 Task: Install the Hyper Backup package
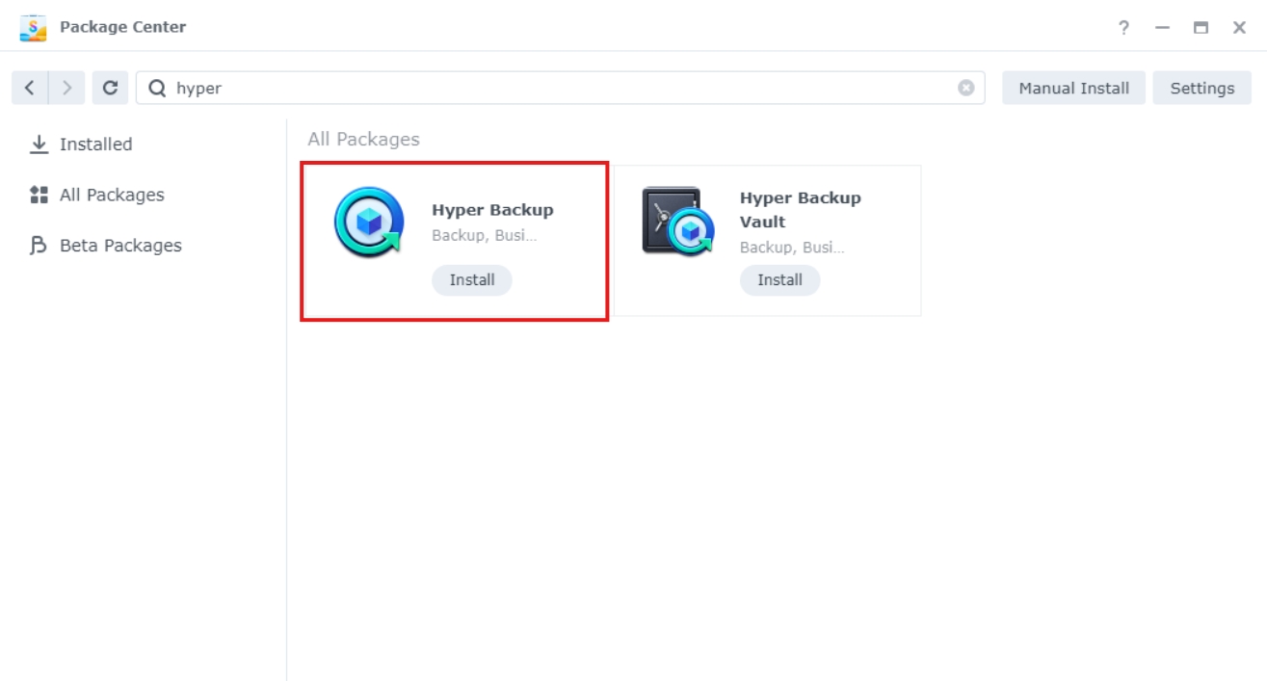point(472,280)
